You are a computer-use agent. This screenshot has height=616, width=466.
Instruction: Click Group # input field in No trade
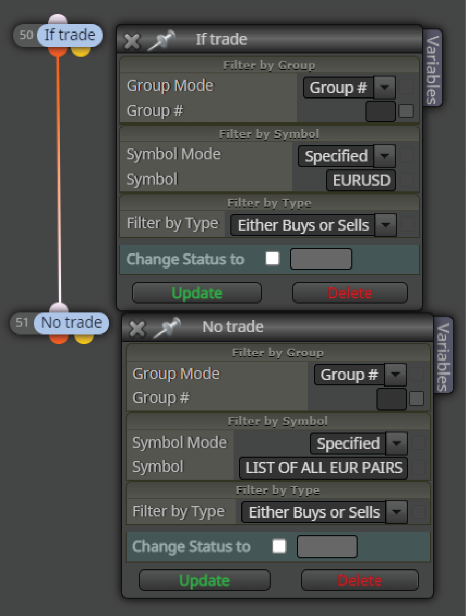(391, 399)
